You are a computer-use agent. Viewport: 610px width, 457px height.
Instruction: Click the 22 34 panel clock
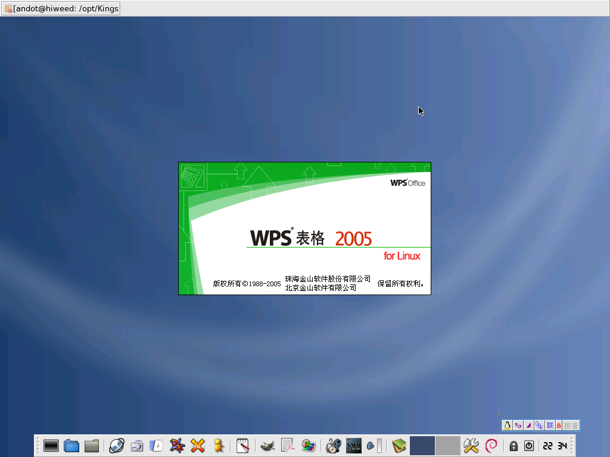click(555, 446)
